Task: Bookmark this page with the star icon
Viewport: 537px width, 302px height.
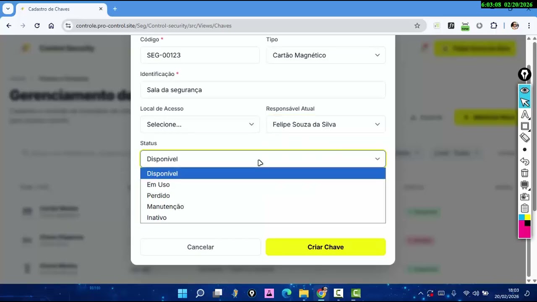Action: [417, 26]
